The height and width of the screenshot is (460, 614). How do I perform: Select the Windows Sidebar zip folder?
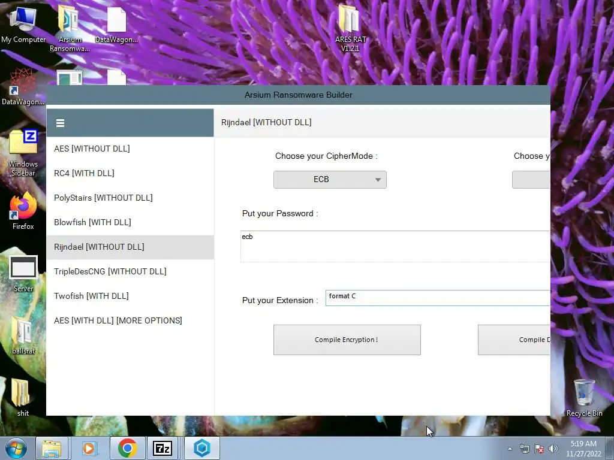point(23,153)
